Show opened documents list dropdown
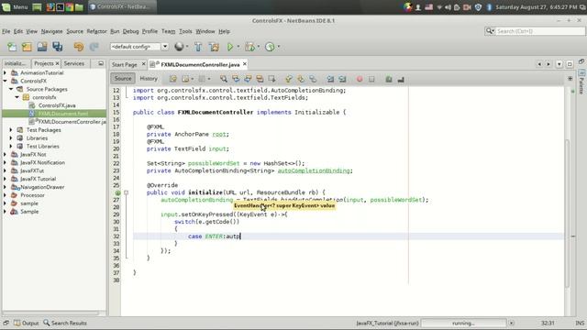This screenshot has height=330, width=587. 559,64
